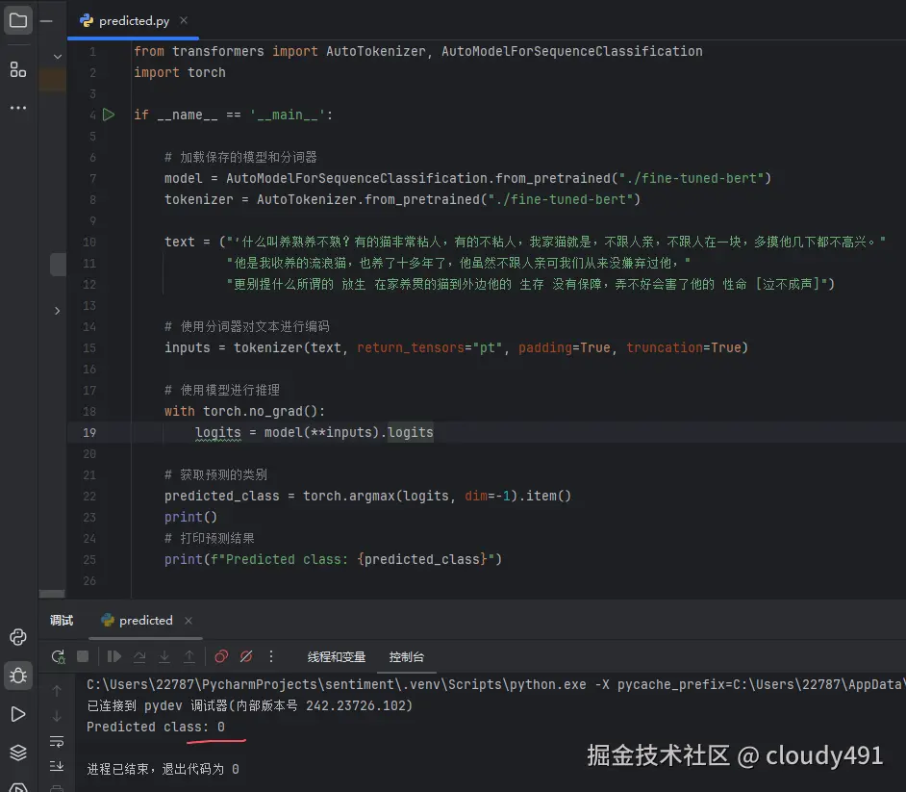The image size is (906, 792).
Task: Open the Debug tool window bug icon
Action: [x=17, y=676]
